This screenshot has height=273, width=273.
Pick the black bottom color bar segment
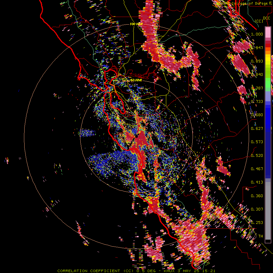pos(268,241)
